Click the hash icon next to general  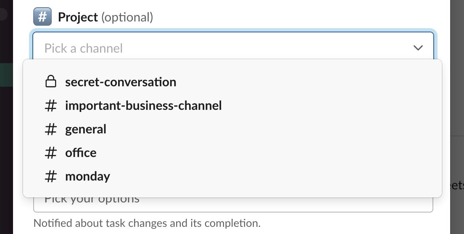(50, 129)
